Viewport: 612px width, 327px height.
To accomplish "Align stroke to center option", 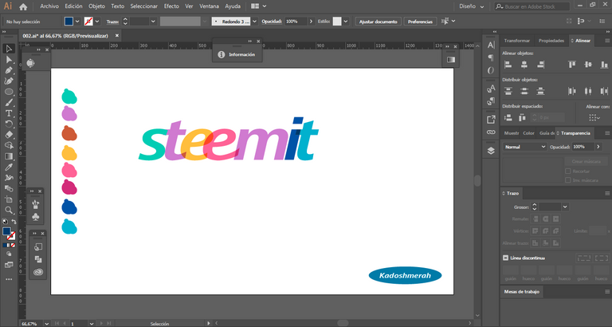I will [x=535, y=243].
